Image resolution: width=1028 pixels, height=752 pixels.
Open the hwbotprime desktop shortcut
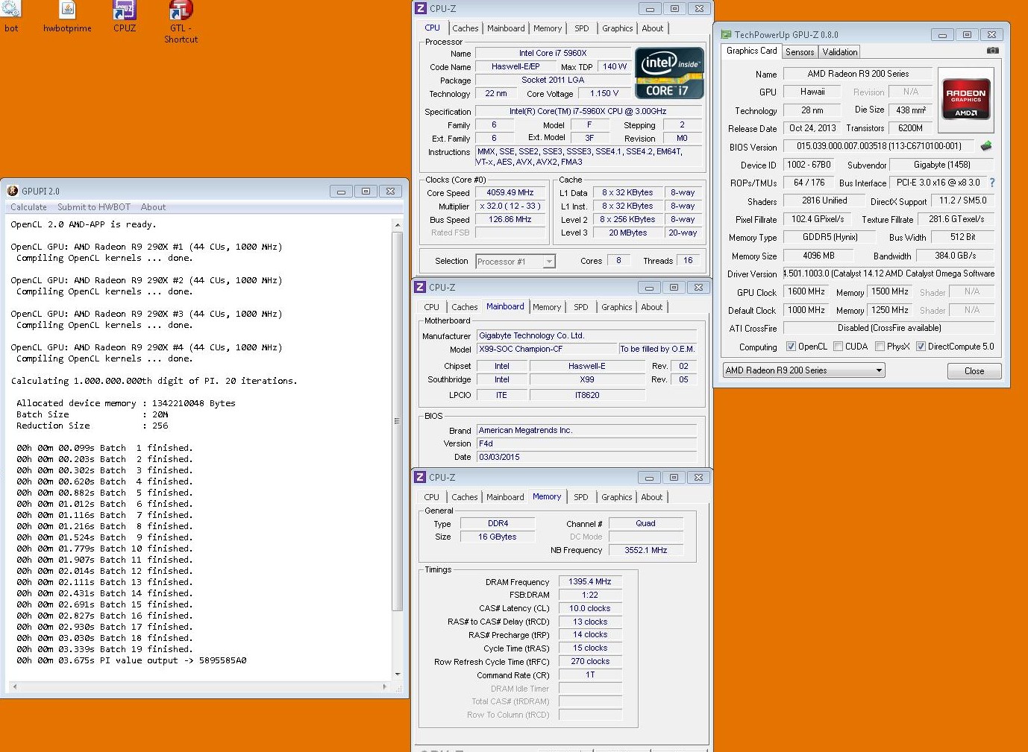click(67, 16)
